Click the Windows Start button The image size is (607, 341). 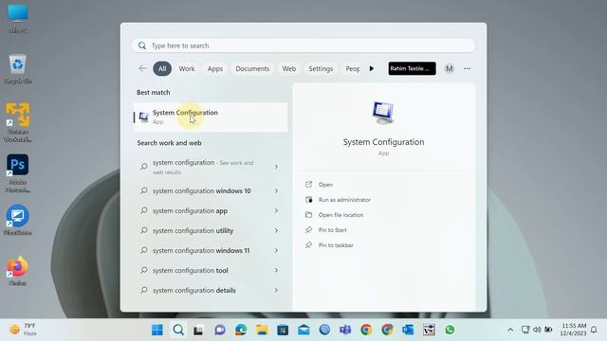[x=157, y=330]
